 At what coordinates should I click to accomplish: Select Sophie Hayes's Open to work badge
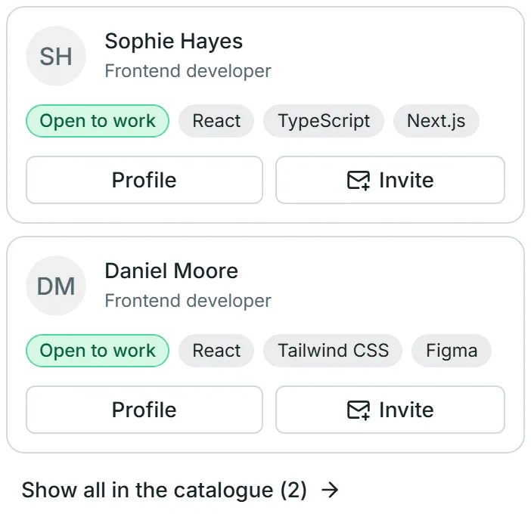pyautogui.click(x=98, y=121)
